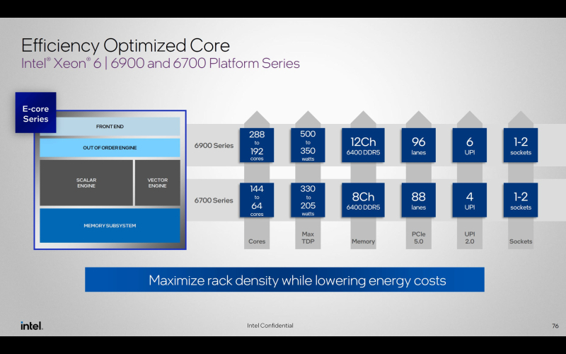This screenshot has height=354, width=566.
Task: Select the OUT OF ORDER ENGINE block
Action: click(110, 147)
